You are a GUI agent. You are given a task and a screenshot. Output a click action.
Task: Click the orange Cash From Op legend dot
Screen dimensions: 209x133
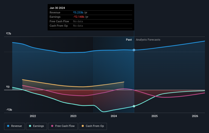pyautogui.click(x=83, y=126)
